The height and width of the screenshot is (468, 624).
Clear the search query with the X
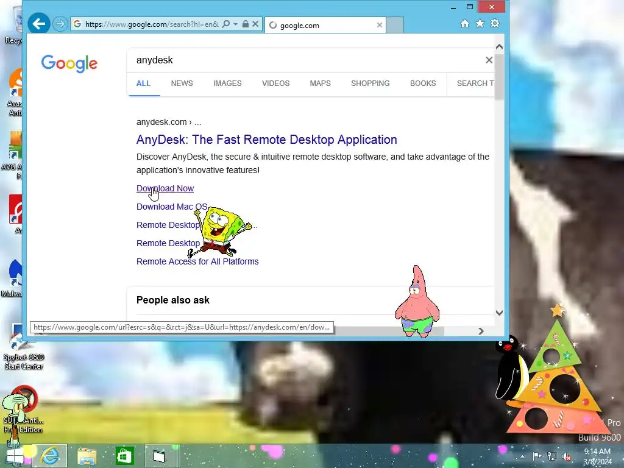[x=489, y=60]
